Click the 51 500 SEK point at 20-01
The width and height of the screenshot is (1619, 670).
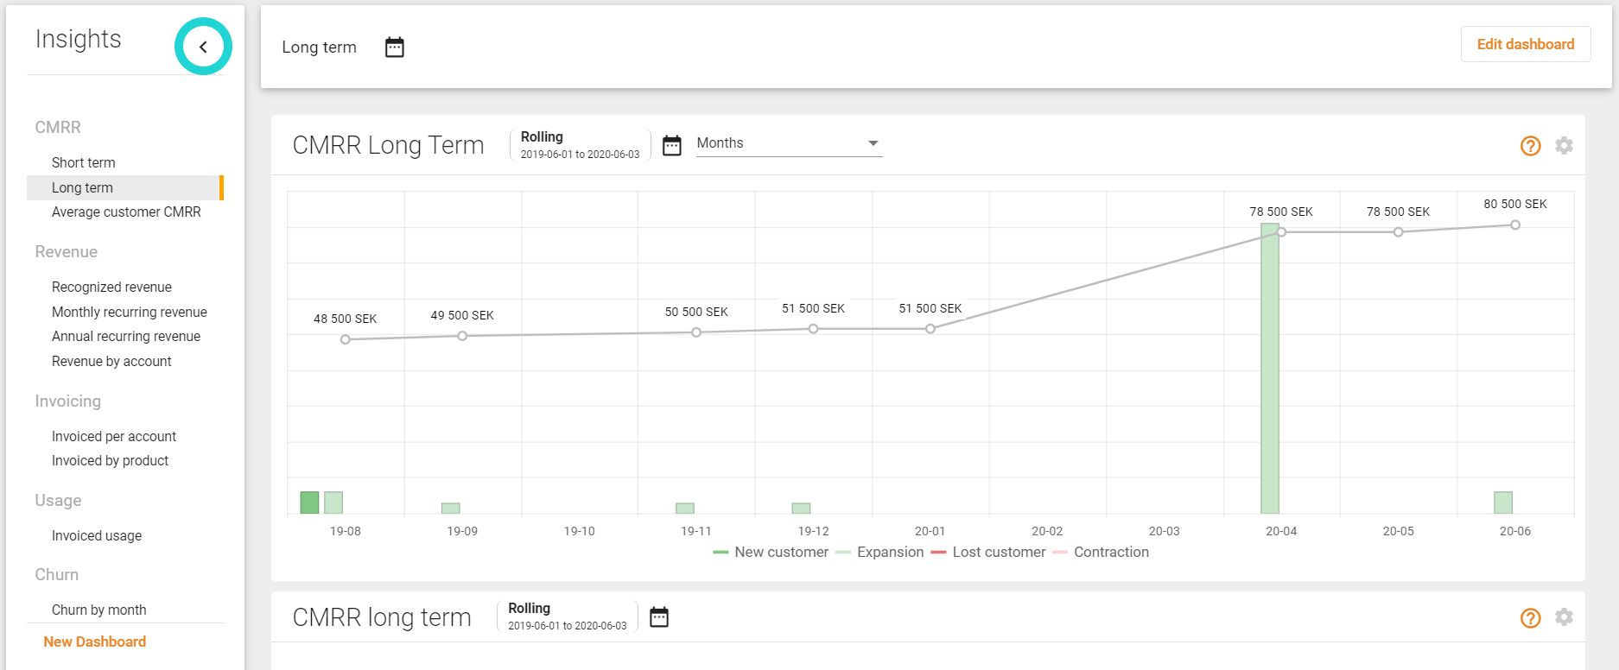[x=930, y=329]
